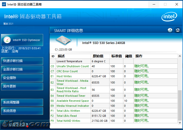Viewport: 183px width, 130px height.
Task: Click scrollbar down arrow in SMART table
Action: pos(179,122)
